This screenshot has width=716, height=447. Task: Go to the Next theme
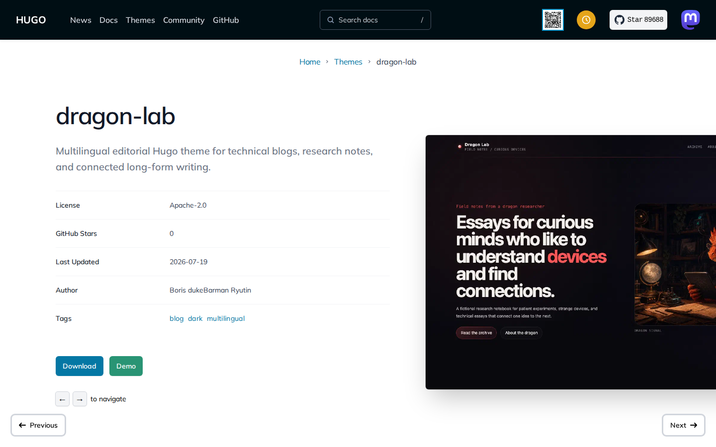tap(684, 425)
